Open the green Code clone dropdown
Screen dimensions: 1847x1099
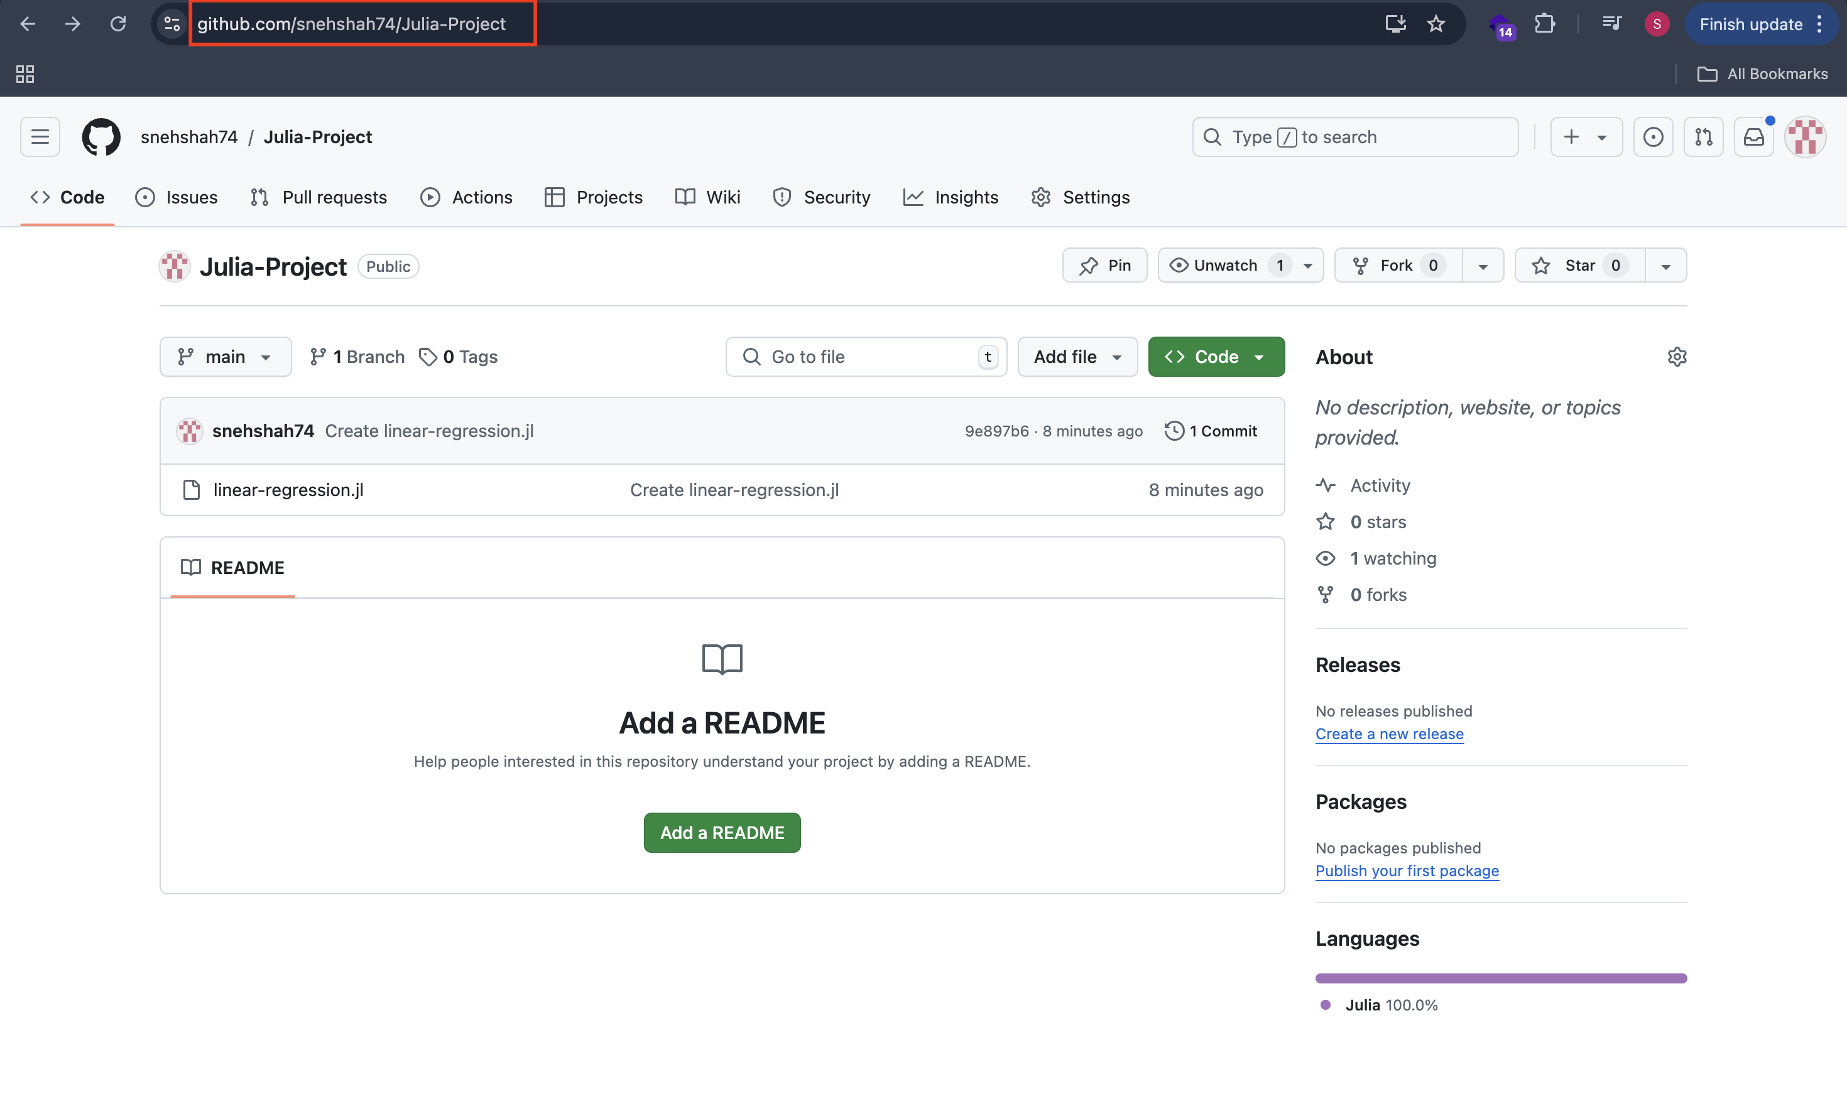coord(1216,357)
